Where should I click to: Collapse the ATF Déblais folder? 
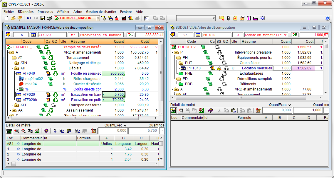(16, 68)
